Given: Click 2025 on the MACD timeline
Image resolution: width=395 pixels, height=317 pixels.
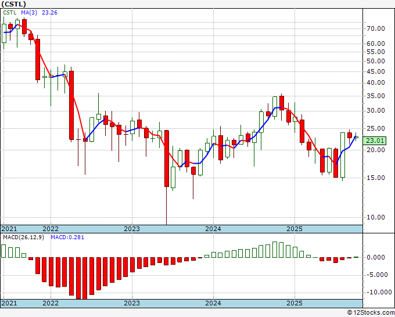Looking at the screenshot, I should pos(295,303).
